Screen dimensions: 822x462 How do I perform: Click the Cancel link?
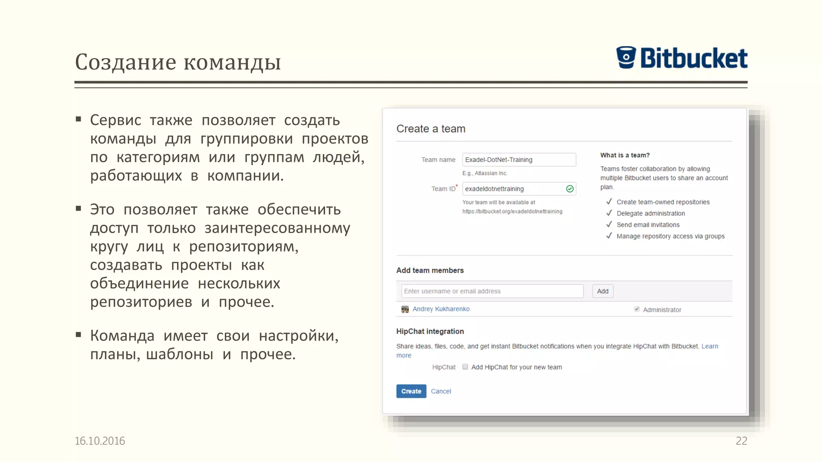click(441, 391)
